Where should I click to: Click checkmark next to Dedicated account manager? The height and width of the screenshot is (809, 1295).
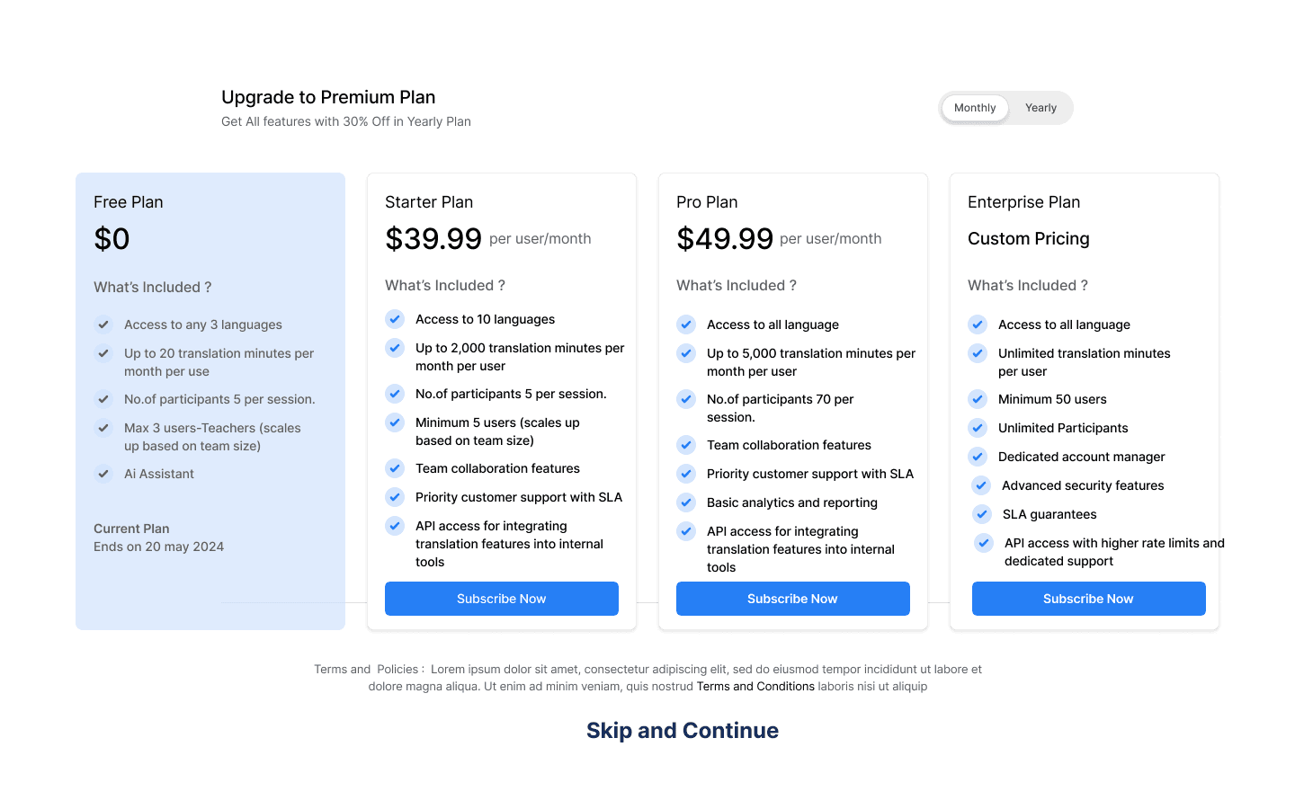pyautogui.click(x=978, y=457)
